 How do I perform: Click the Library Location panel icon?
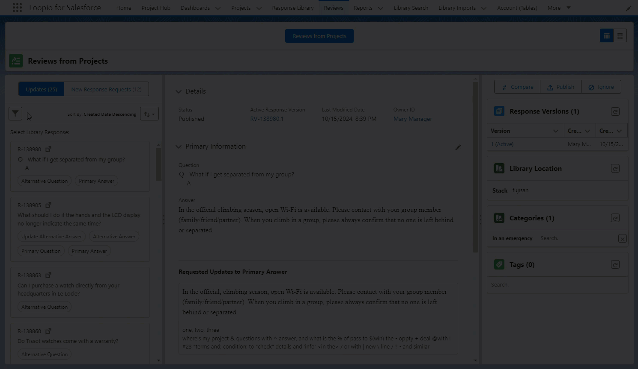click(x=499, y=168)
